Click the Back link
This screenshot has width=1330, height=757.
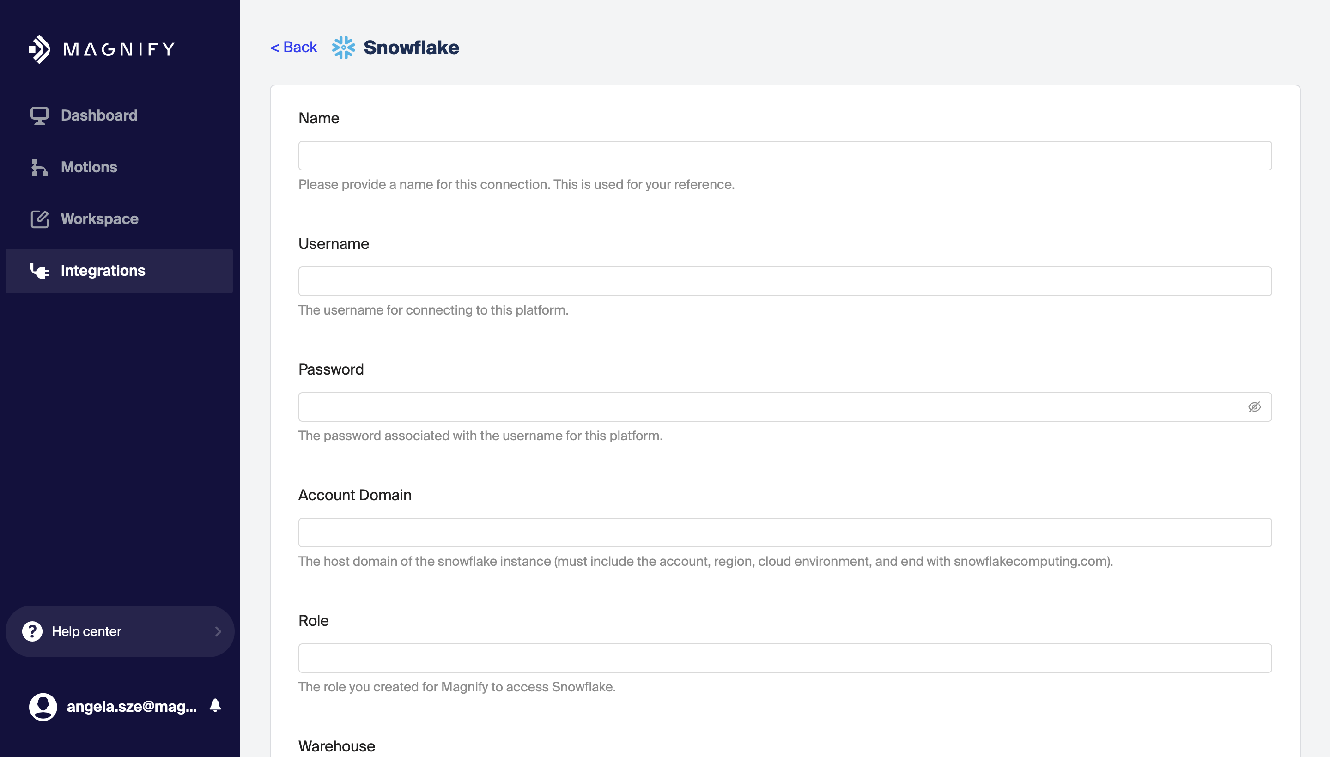294,47
